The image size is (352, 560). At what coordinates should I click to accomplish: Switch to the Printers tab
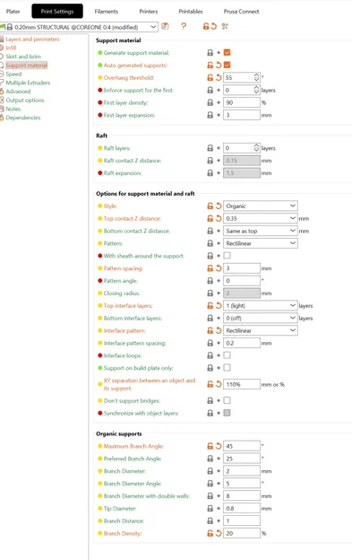click(148, 12)
